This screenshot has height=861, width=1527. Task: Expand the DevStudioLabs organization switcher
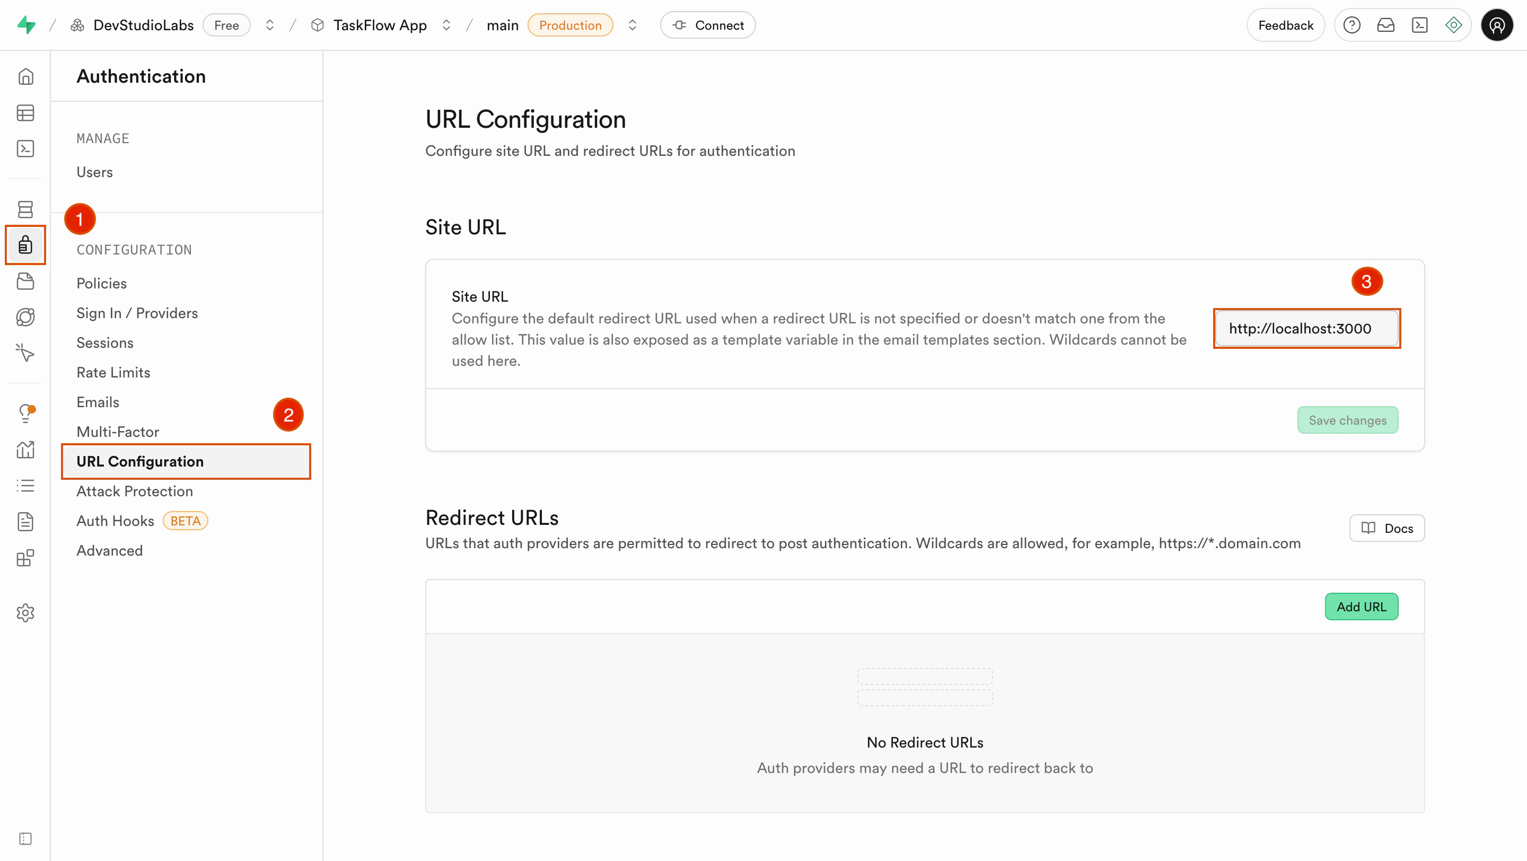click(x=270, y=25)
